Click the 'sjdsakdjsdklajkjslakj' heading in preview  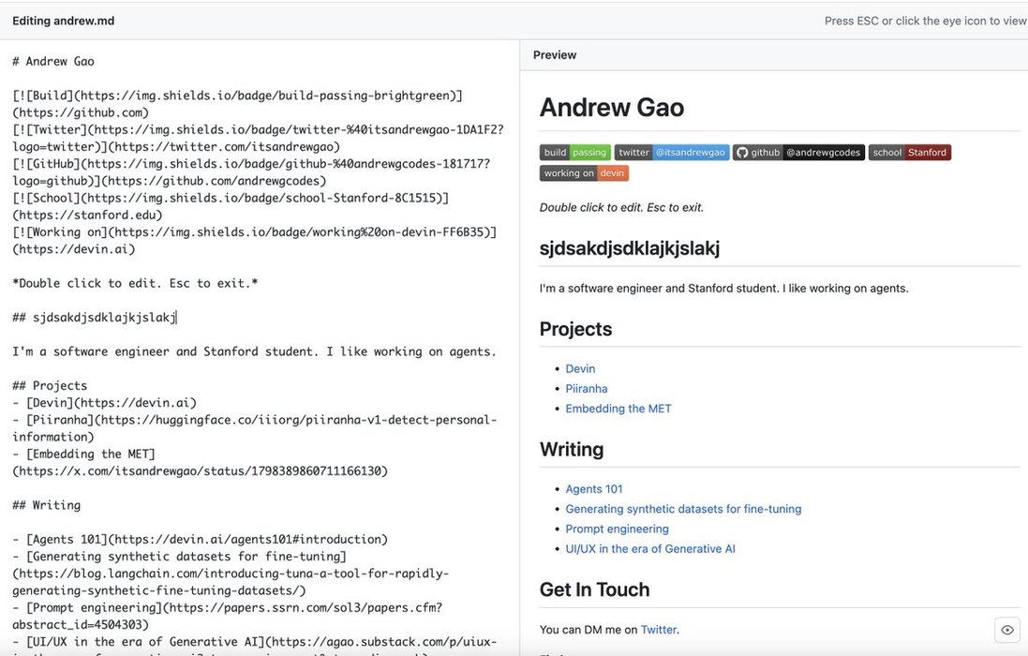coord(630,248)
